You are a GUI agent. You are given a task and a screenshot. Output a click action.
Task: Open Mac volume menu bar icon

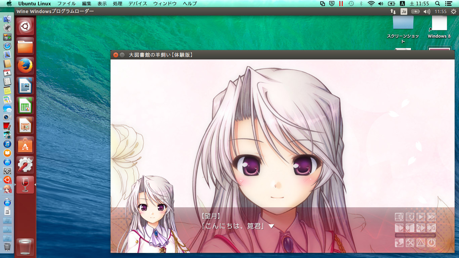click(381, 3)
